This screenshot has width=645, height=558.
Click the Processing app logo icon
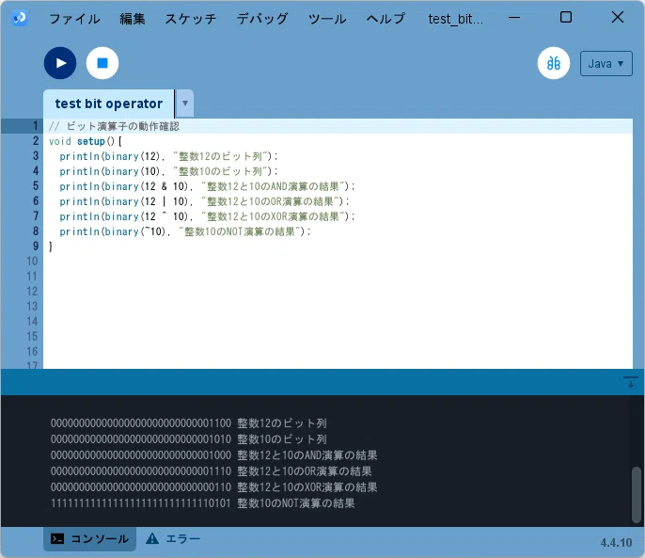(x=20, y=18)
